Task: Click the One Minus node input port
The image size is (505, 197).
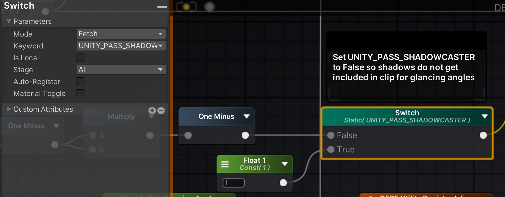Action: (x=188, y=135)
